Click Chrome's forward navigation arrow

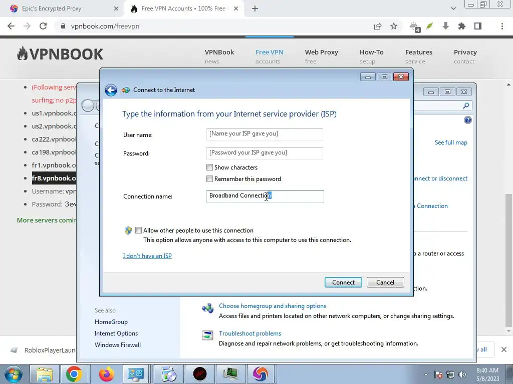tap(27, 26)
